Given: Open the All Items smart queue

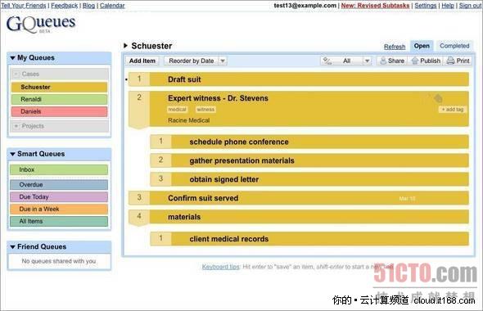Looking at the screenshot, I should tap(59, 221).
